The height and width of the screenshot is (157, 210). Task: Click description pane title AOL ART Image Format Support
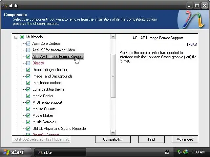[x=157, y=38]
